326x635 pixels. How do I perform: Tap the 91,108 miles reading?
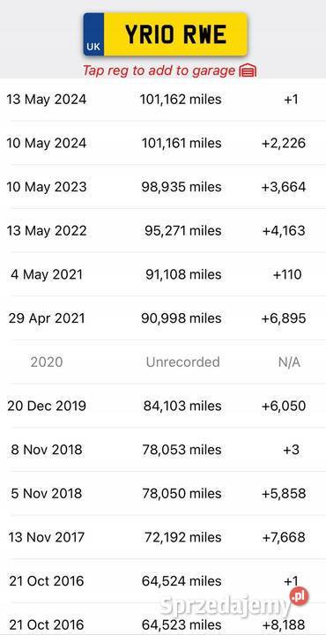pos(183,274)
